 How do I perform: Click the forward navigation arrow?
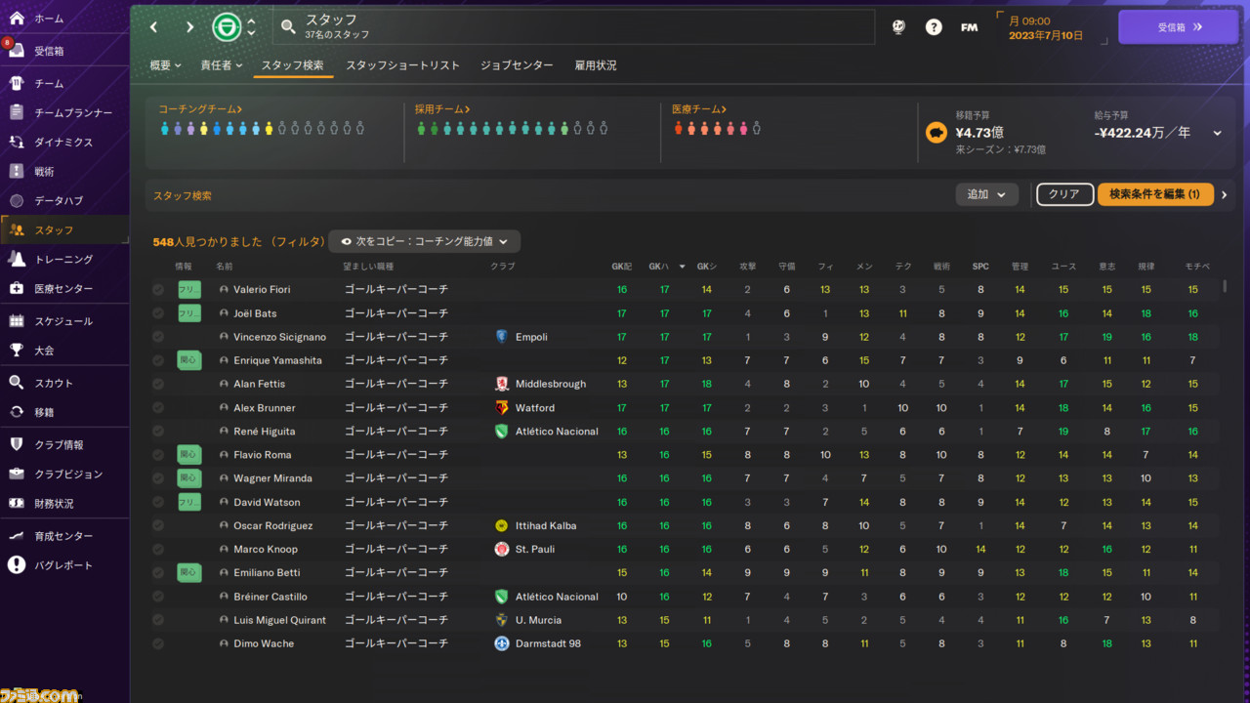189,27
